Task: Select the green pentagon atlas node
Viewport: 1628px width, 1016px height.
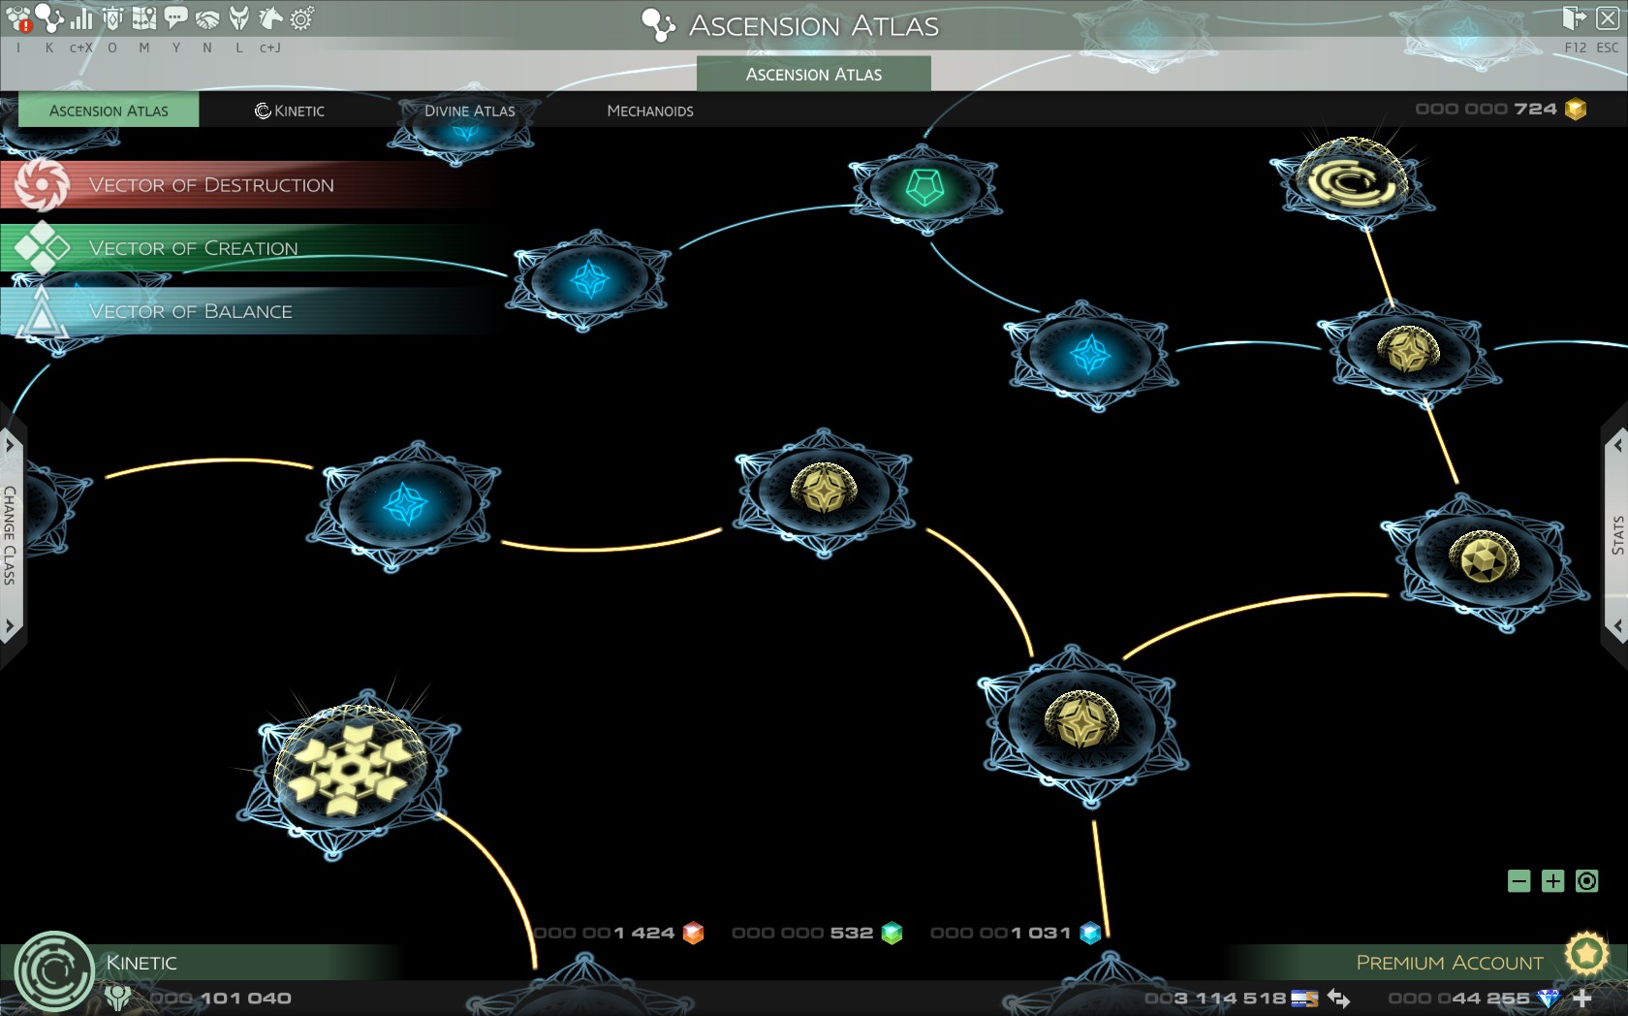Action: 924,187
